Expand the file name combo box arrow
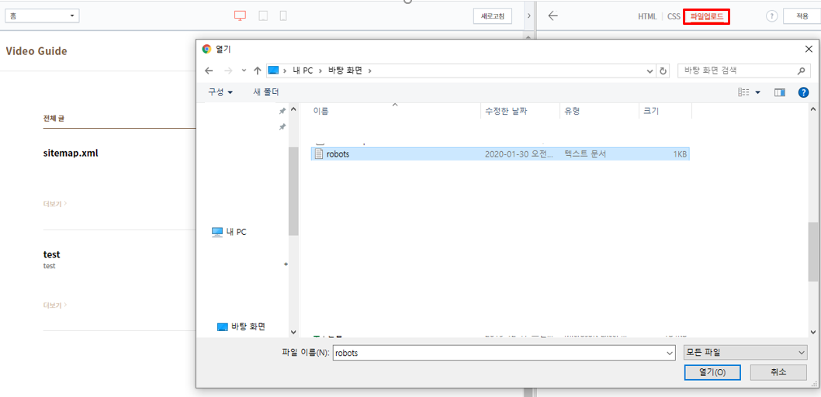Image resolution: width=821 pixels, height=397 pixels. [670, 353]
